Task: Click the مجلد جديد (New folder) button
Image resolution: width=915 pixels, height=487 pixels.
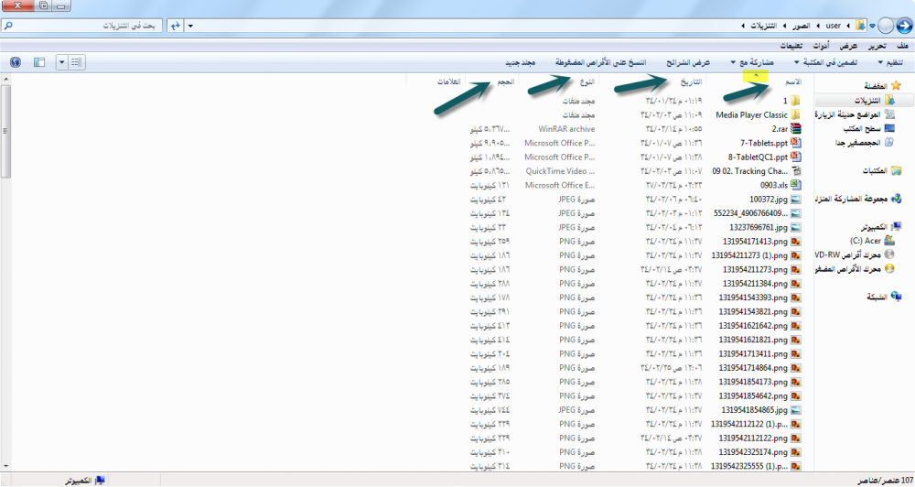Action: point(522,62)
